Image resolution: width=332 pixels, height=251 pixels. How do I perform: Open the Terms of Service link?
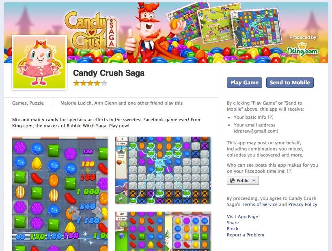pyautogui.click(x=260, y=204)
